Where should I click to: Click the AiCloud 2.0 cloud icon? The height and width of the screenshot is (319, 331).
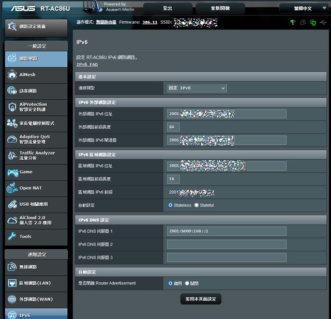[12, 220]
